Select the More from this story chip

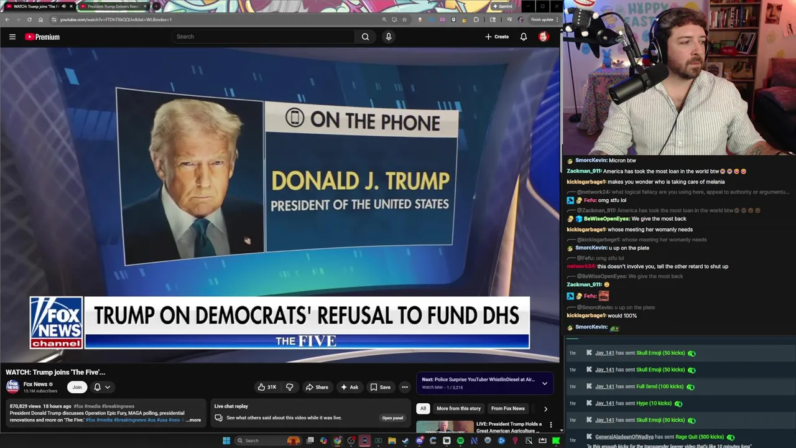coord(458,408)
